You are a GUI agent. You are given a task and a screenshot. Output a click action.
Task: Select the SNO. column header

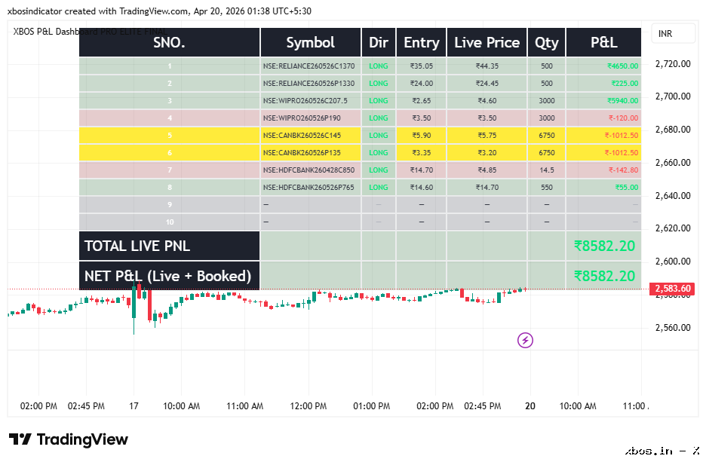[x=169, y=42]
